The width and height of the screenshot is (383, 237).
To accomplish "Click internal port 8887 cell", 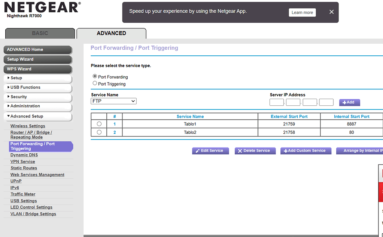I will (352, 124).
